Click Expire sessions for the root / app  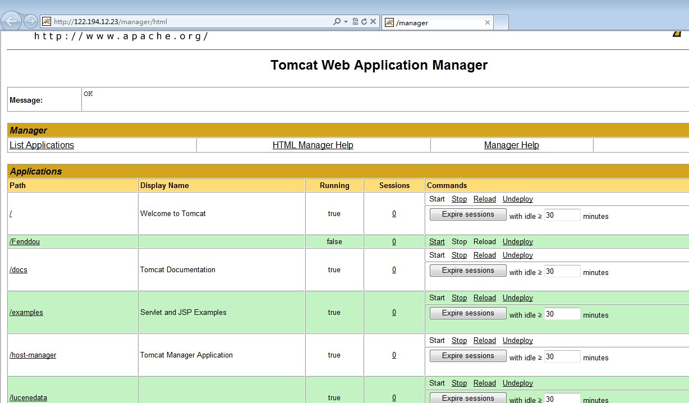468,214
